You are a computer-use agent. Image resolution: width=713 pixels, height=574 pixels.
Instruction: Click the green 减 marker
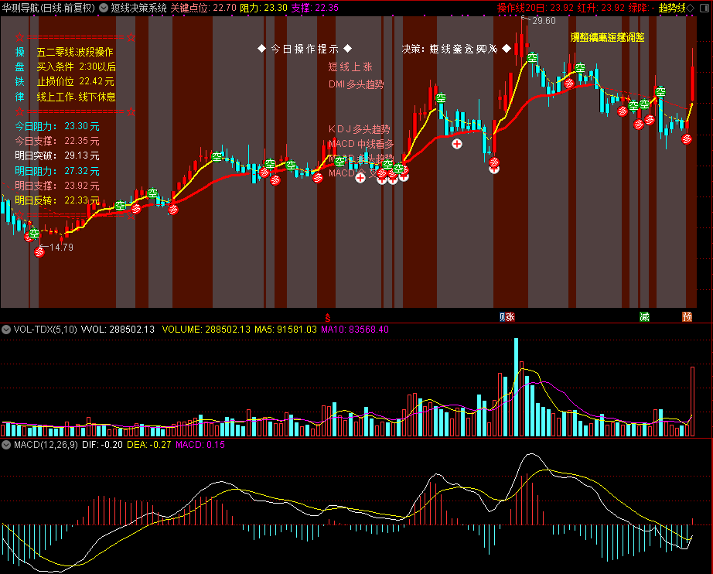pyautogui.click(x=644, y=317)
